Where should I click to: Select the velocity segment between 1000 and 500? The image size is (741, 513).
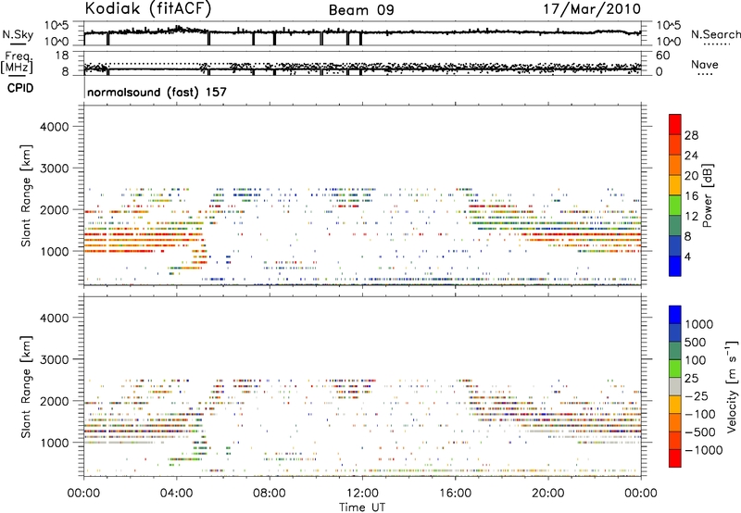pyautogui.click(x=675, y=333)
